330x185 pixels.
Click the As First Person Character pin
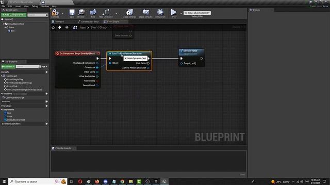[x=148, y=68]
